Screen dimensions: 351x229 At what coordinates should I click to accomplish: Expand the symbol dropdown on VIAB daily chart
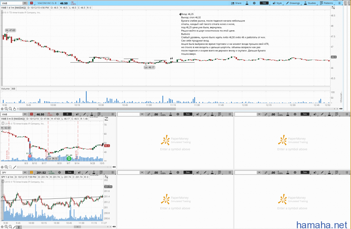(25, 114)
